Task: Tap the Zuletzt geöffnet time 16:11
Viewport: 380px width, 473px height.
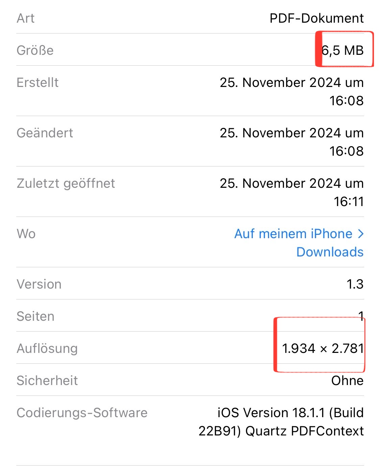Action: [349, 202]
